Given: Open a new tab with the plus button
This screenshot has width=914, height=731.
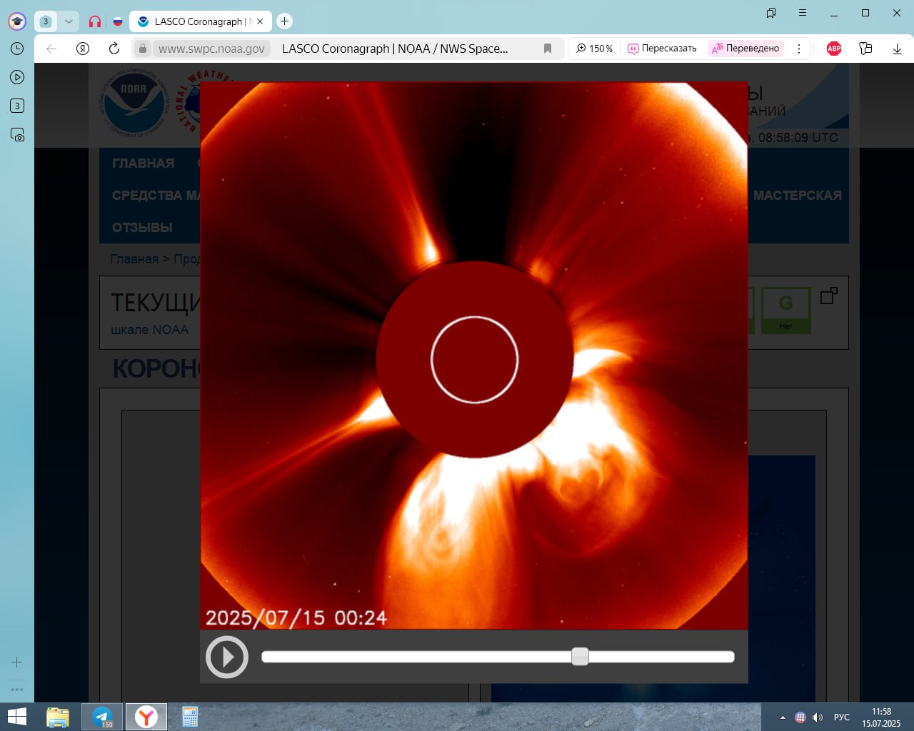Looking at the screenshot, I should (x=284, y=21).
